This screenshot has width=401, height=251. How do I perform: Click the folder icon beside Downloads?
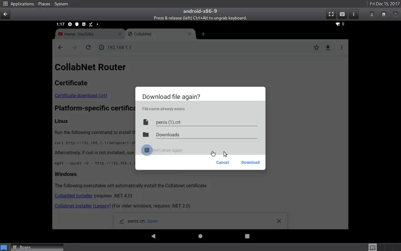pos(146,135)
